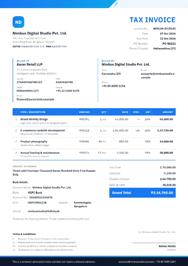The width and height of the screenshot is (188, 266).
Task: Select the Aarav Retail LLP customer name
Action: tap(30, 65)
